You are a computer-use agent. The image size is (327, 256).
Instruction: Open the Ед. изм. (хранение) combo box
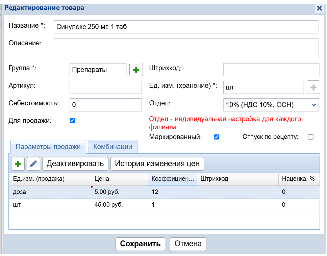click(263, 87)
